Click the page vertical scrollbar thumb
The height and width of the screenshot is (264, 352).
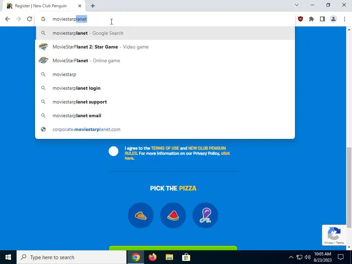click(349, 188)
